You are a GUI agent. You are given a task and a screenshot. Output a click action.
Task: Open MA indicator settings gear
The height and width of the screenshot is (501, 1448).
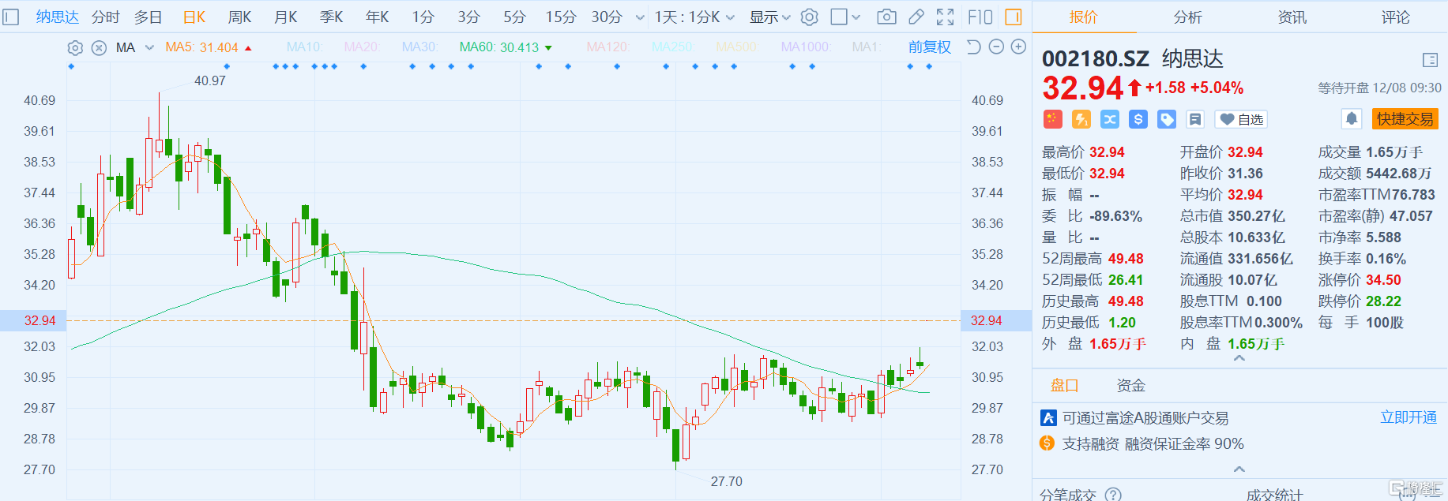pos(75,47)
